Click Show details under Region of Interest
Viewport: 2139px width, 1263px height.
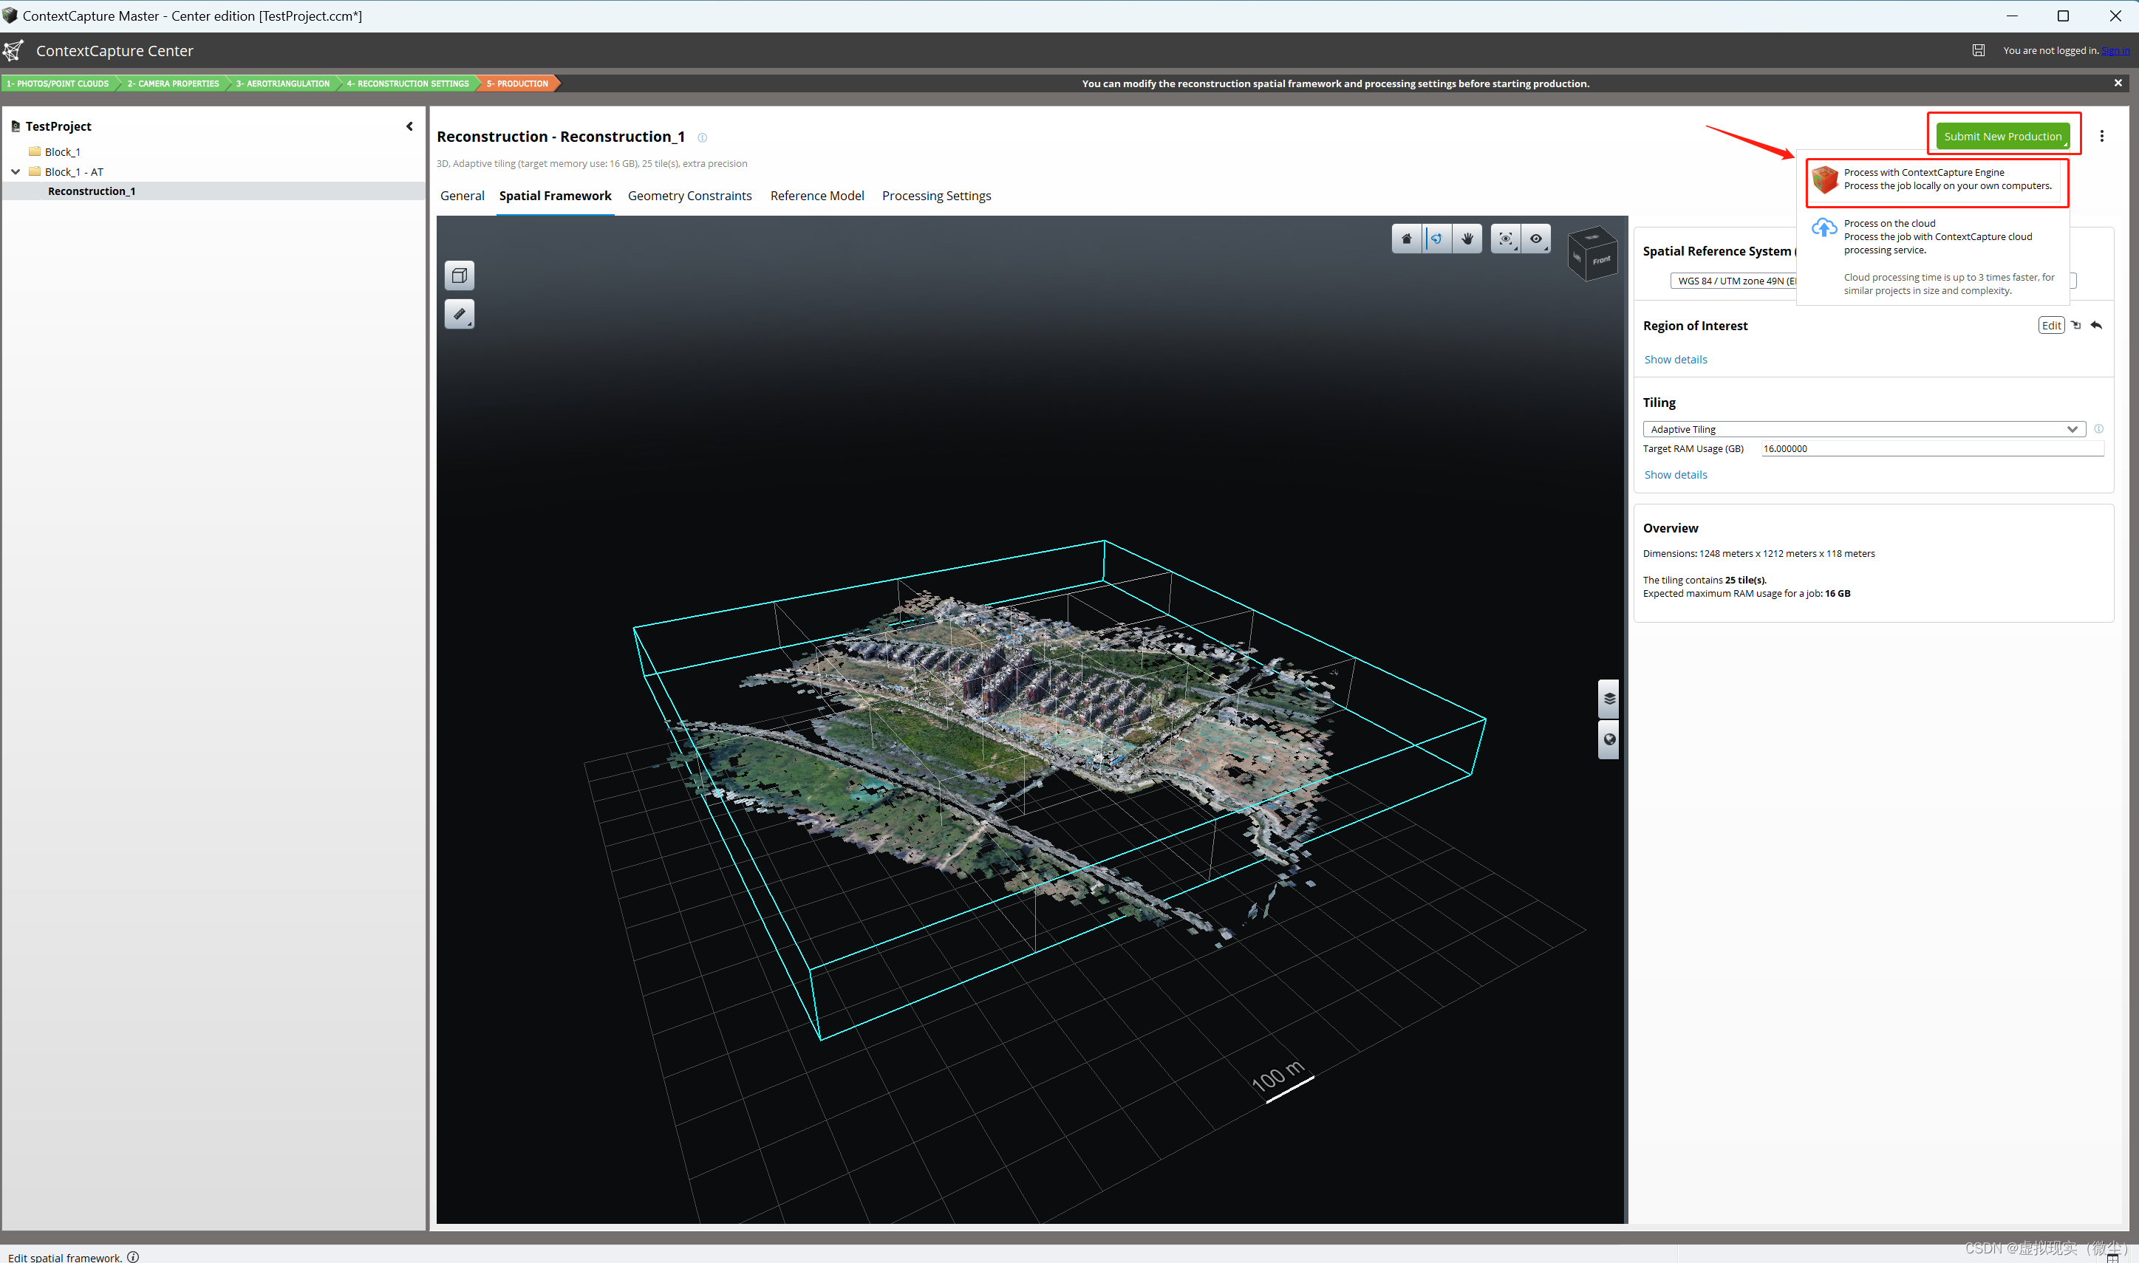coord(1675,359)
